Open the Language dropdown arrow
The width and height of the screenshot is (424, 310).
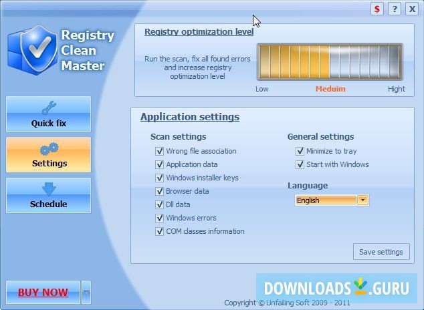[x=363, y=200]
